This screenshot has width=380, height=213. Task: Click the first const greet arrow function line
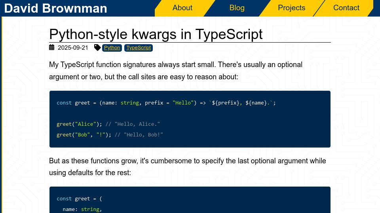pyautogui.click(x=166, y=103)
